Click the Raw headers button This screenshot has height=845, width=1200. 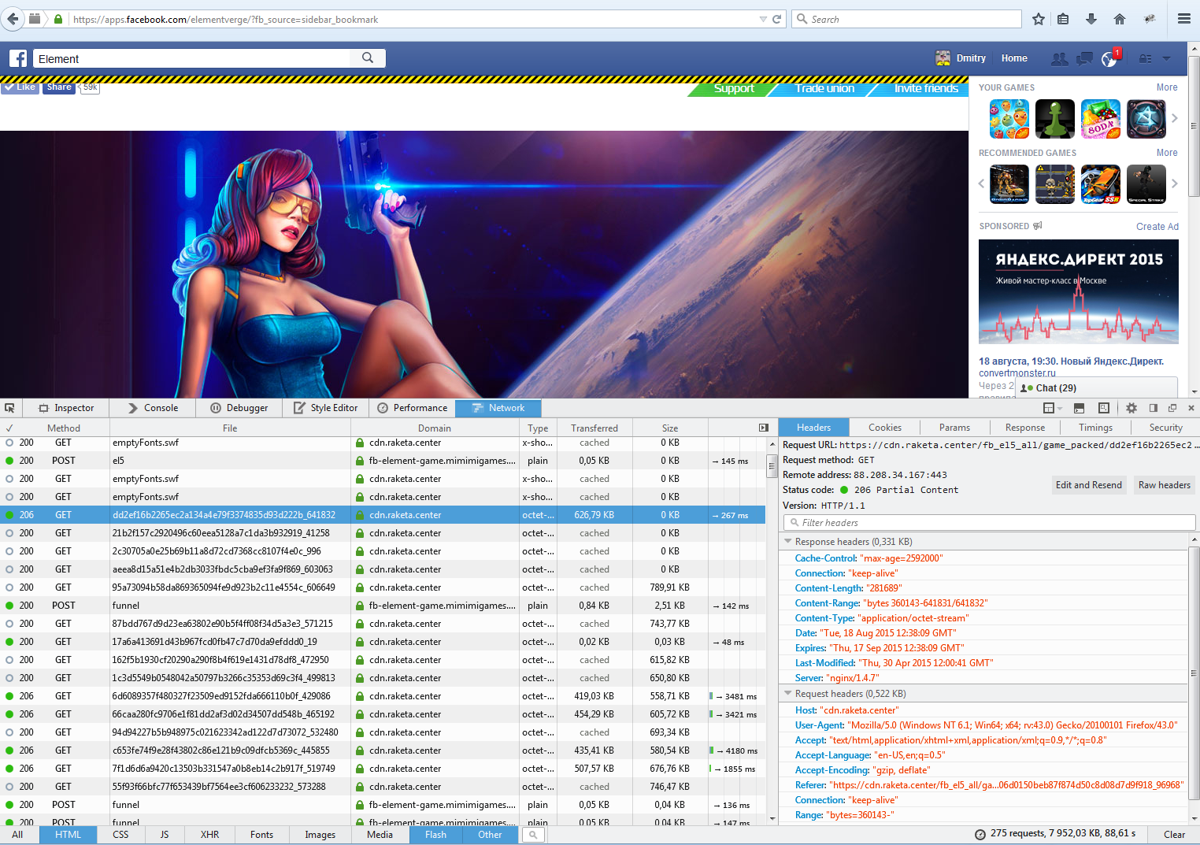(1165, 485)
